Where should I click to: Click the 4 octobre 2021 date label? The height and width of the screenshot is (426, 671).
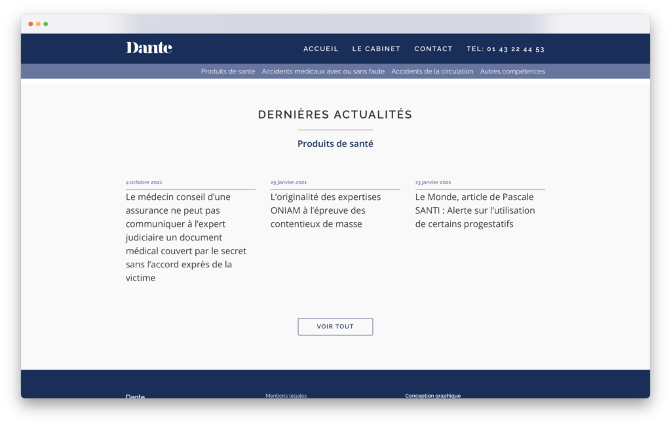point(144,182)
